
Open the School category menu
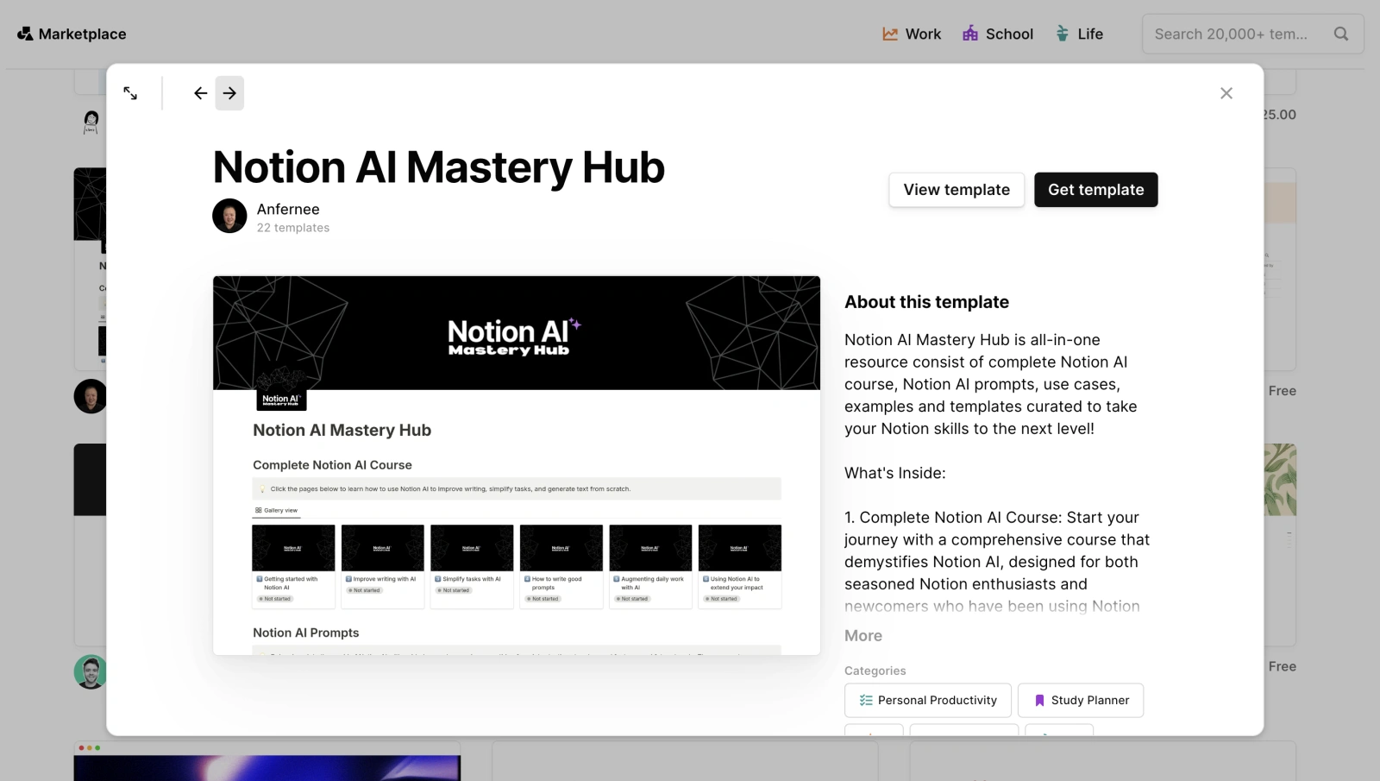click(998, 34)
